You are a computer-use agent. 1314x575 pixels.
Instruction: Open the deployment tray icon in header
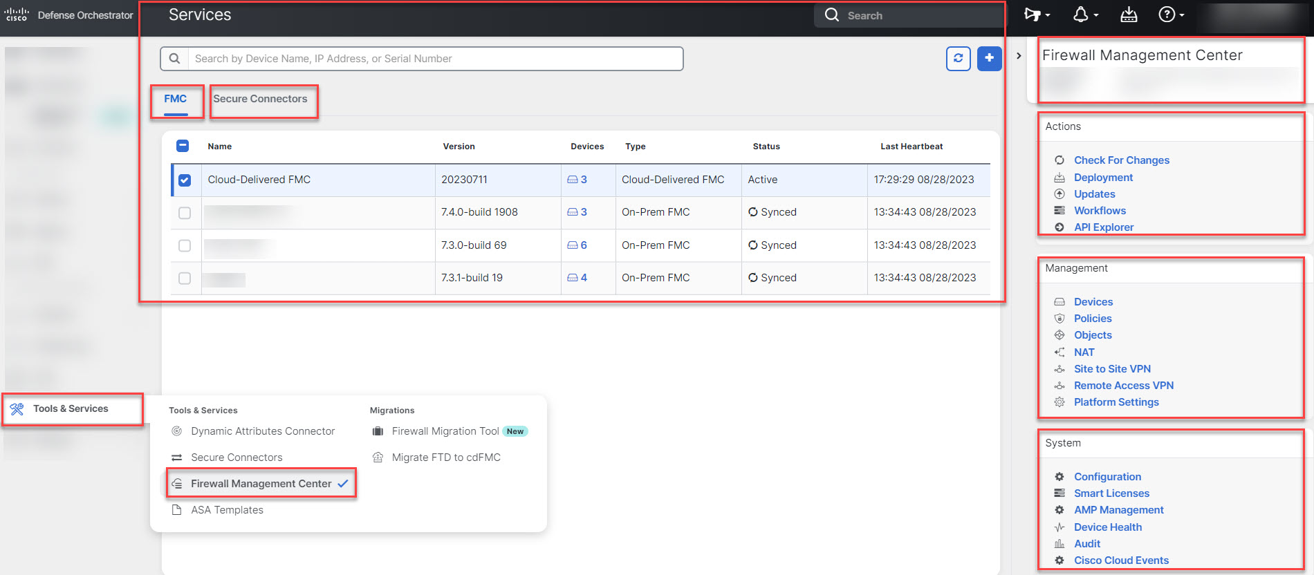[x=1129, y=15]
